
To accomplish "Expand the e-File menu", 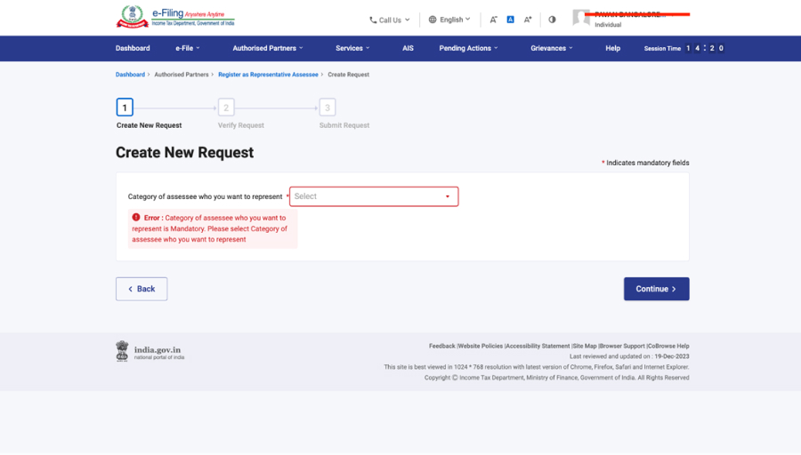I will [188, 49].
